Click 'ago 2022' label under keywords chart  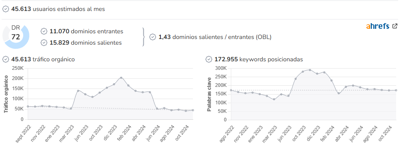[226, 134]
